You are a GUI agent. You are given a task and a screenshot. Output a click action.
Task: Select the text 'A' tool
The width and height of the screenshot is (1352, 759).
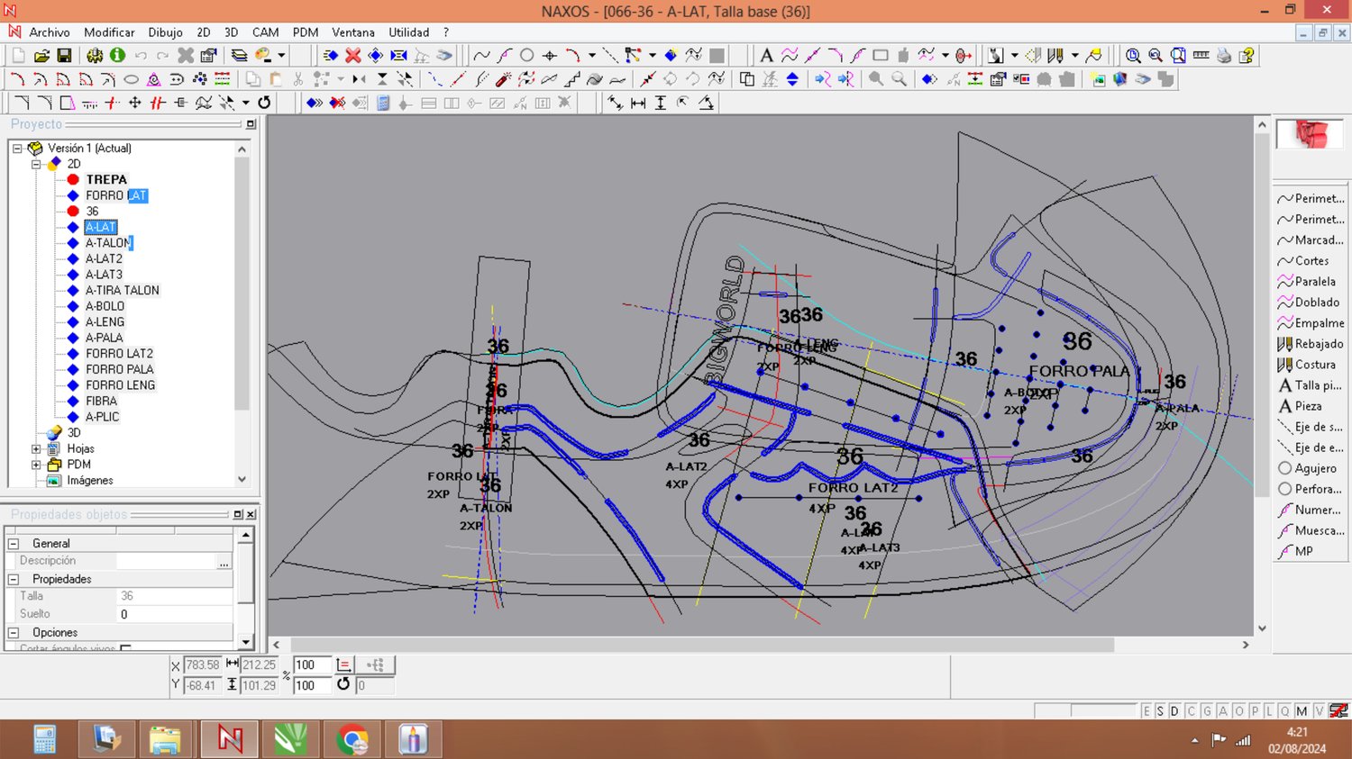coord(766,56)
